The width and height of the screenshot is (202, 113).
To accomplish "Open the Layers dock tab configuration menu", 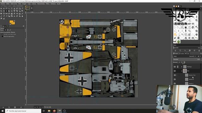I will (x=200, y=53).
